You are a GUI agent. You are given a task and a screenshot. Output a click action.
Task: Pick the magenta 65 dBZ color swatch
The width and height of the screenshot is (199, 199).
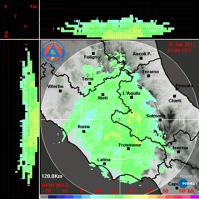(x=195, y=197)
